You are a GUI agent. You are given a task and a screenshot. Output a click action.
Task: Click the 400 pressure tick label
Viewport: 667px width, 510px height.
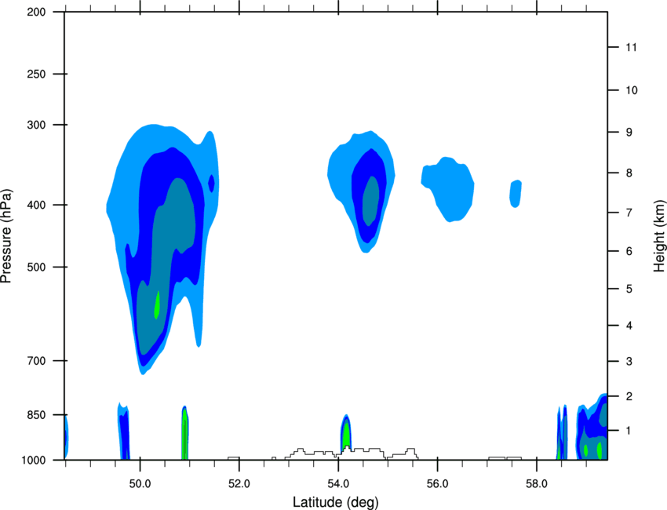36,205
